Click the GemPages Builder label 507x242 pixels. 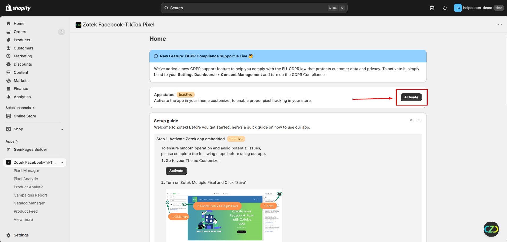click(30, 149)
